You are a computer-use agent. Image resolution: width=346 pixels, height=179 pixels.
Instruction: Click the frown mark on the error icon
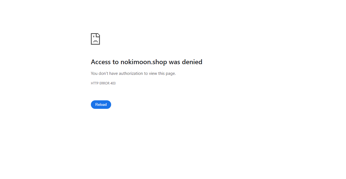point(96,41)
